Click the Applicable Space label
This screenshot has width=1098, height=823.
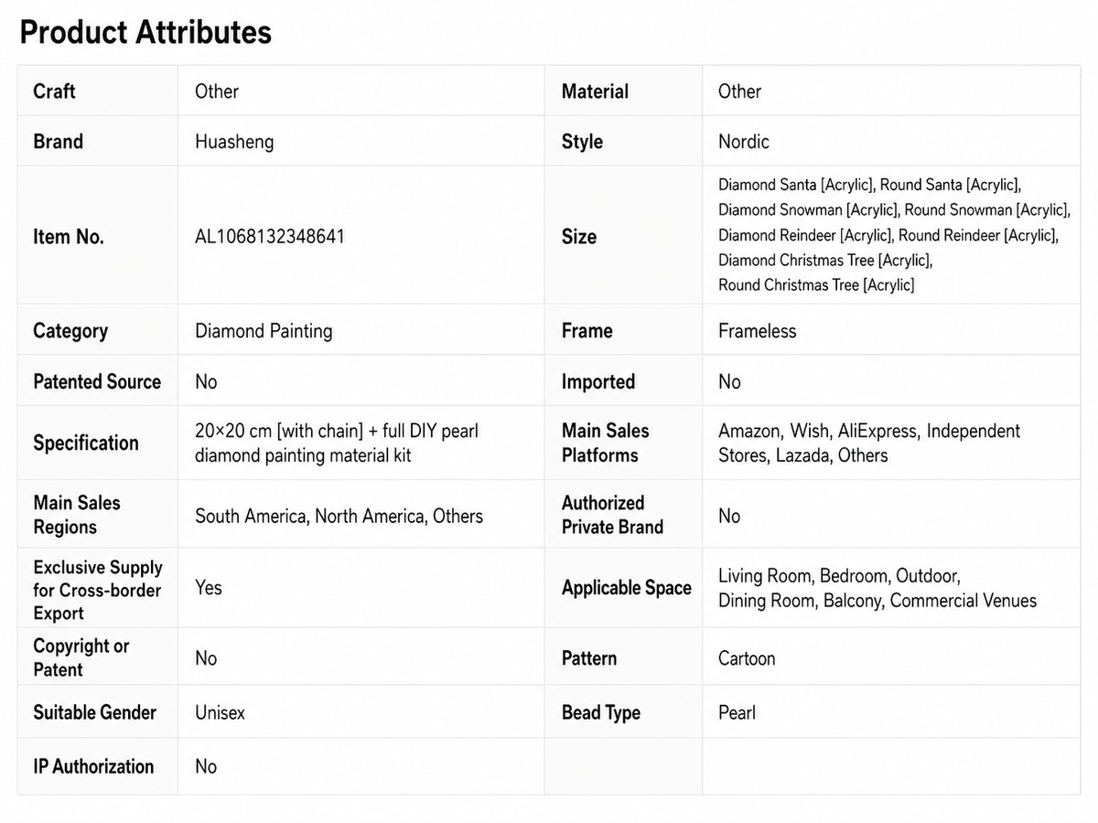[x=627, y=588]
